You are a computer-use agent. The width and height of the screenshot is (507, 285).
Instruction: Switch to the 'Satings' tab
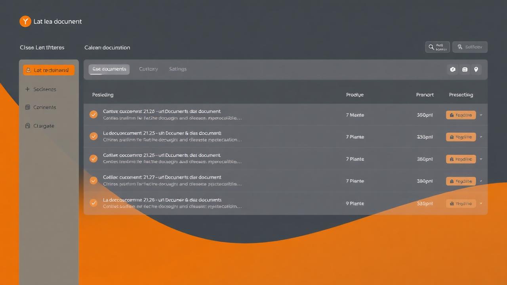(178, 69)
